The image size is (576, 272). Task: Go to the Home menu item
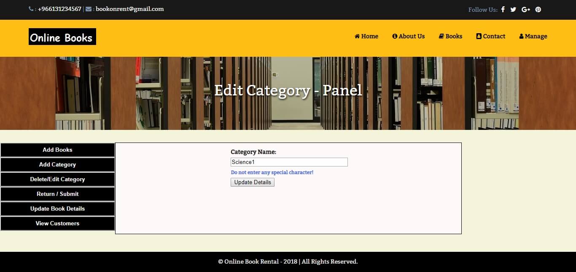(366, 36)
